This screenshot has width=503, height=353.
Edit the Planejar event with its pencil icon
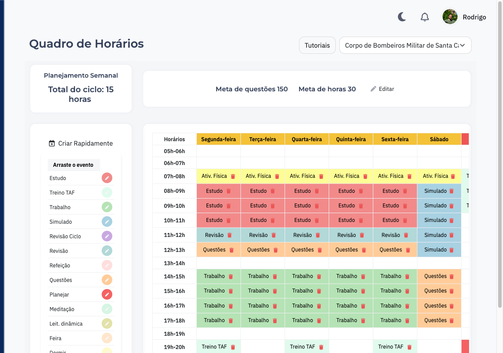click(107, 294)
